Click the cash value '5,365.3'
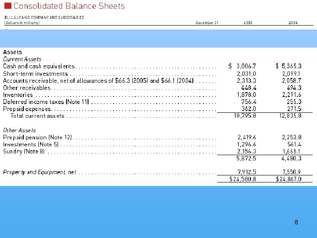317x238 pixels. click(x=291, y=66)
